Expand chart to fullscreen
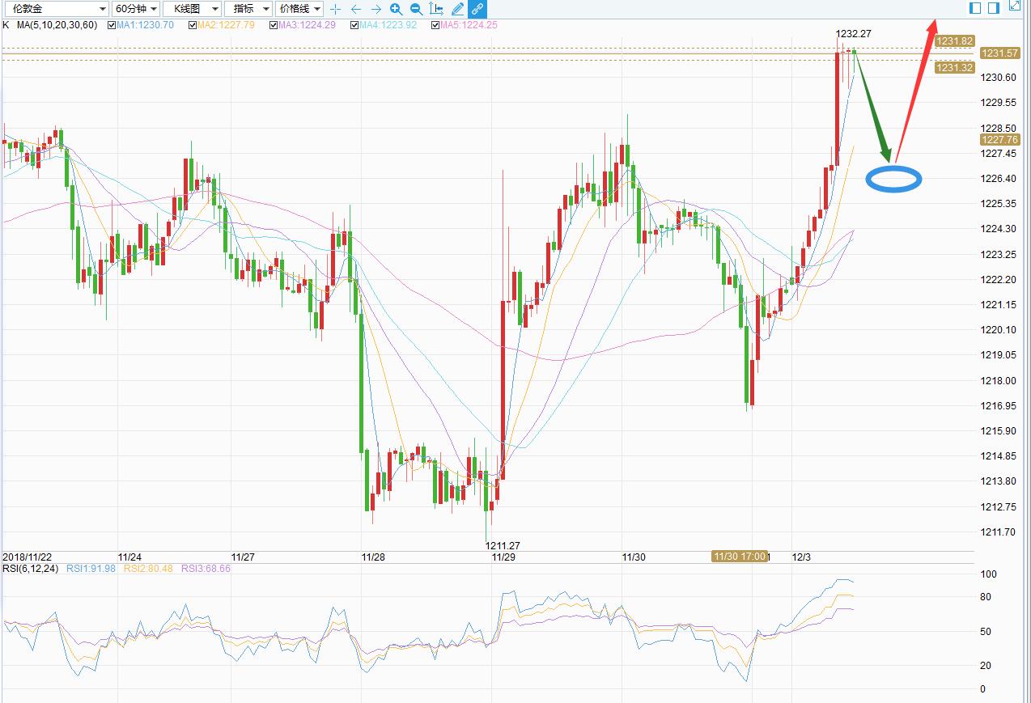The width and height of the screenshot is (1031, 703). pyautogui.click(x=1015, y=7)
